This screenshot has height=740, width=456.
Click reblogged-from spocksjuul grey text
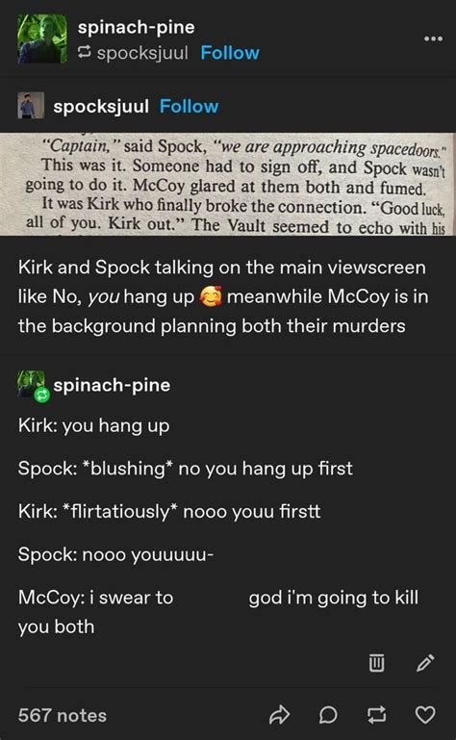coord(142,53)
